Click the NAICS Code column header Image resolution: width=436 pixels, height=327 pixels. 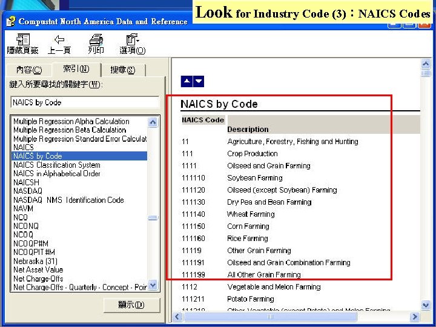203,120
